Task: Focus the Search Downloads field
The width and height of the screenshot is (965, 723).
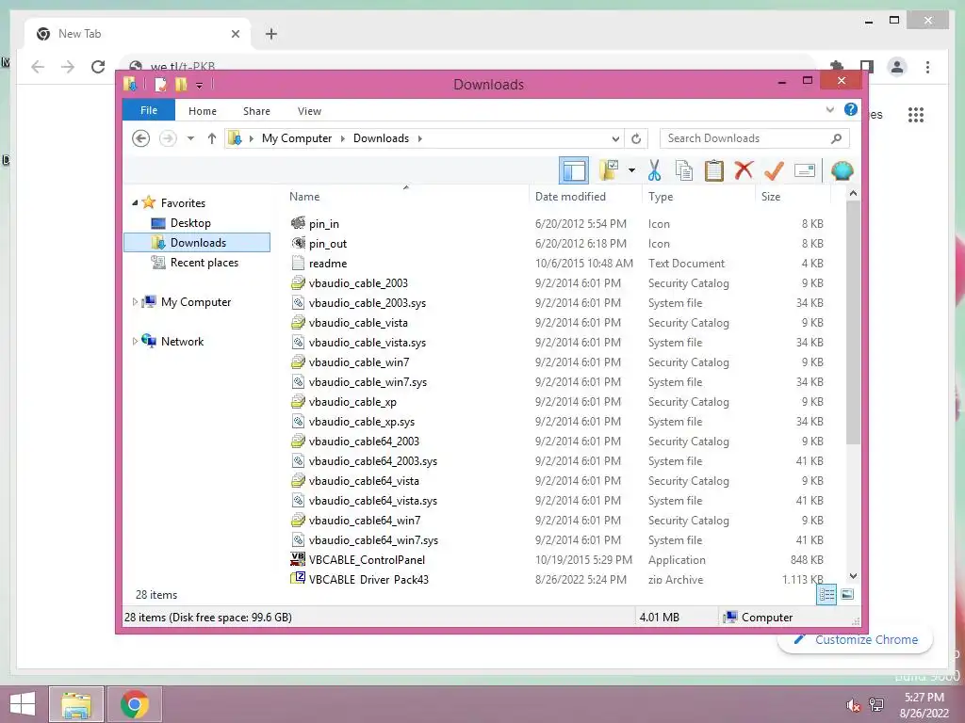Action: click(x=755, y=138)
